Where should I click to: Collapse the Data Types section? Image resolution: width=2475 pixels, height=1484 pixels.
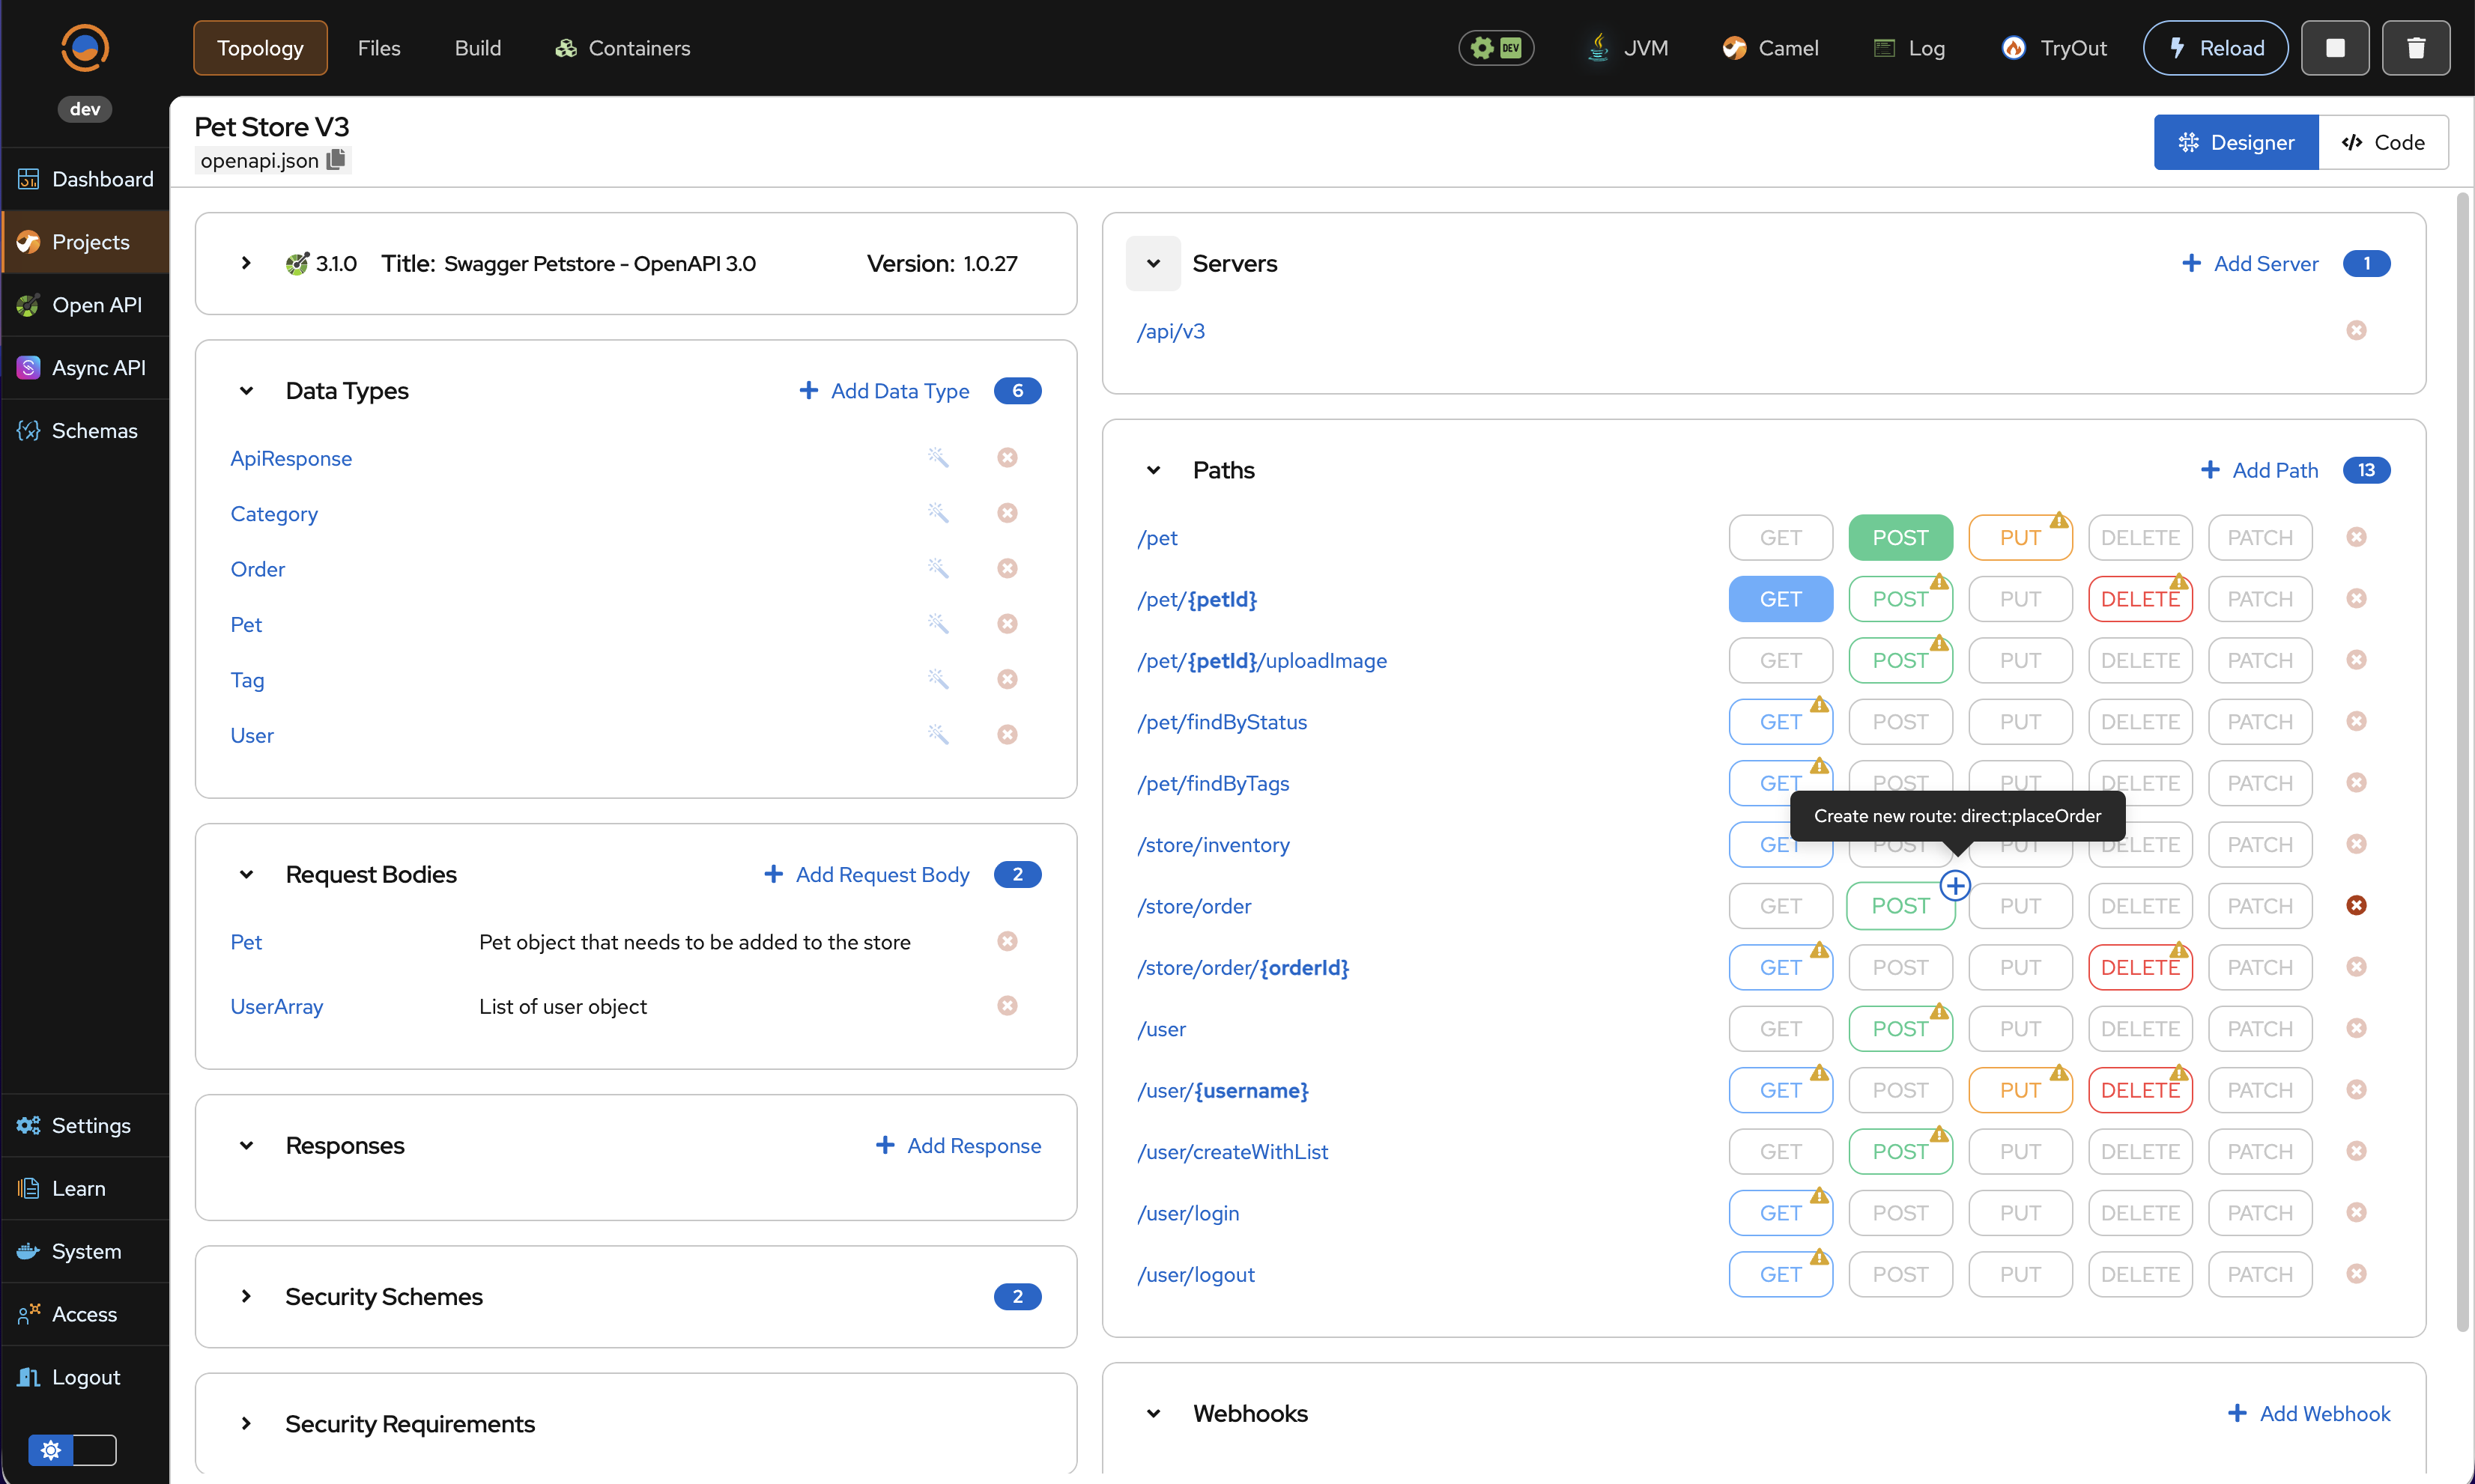click(x=246, y=391)
